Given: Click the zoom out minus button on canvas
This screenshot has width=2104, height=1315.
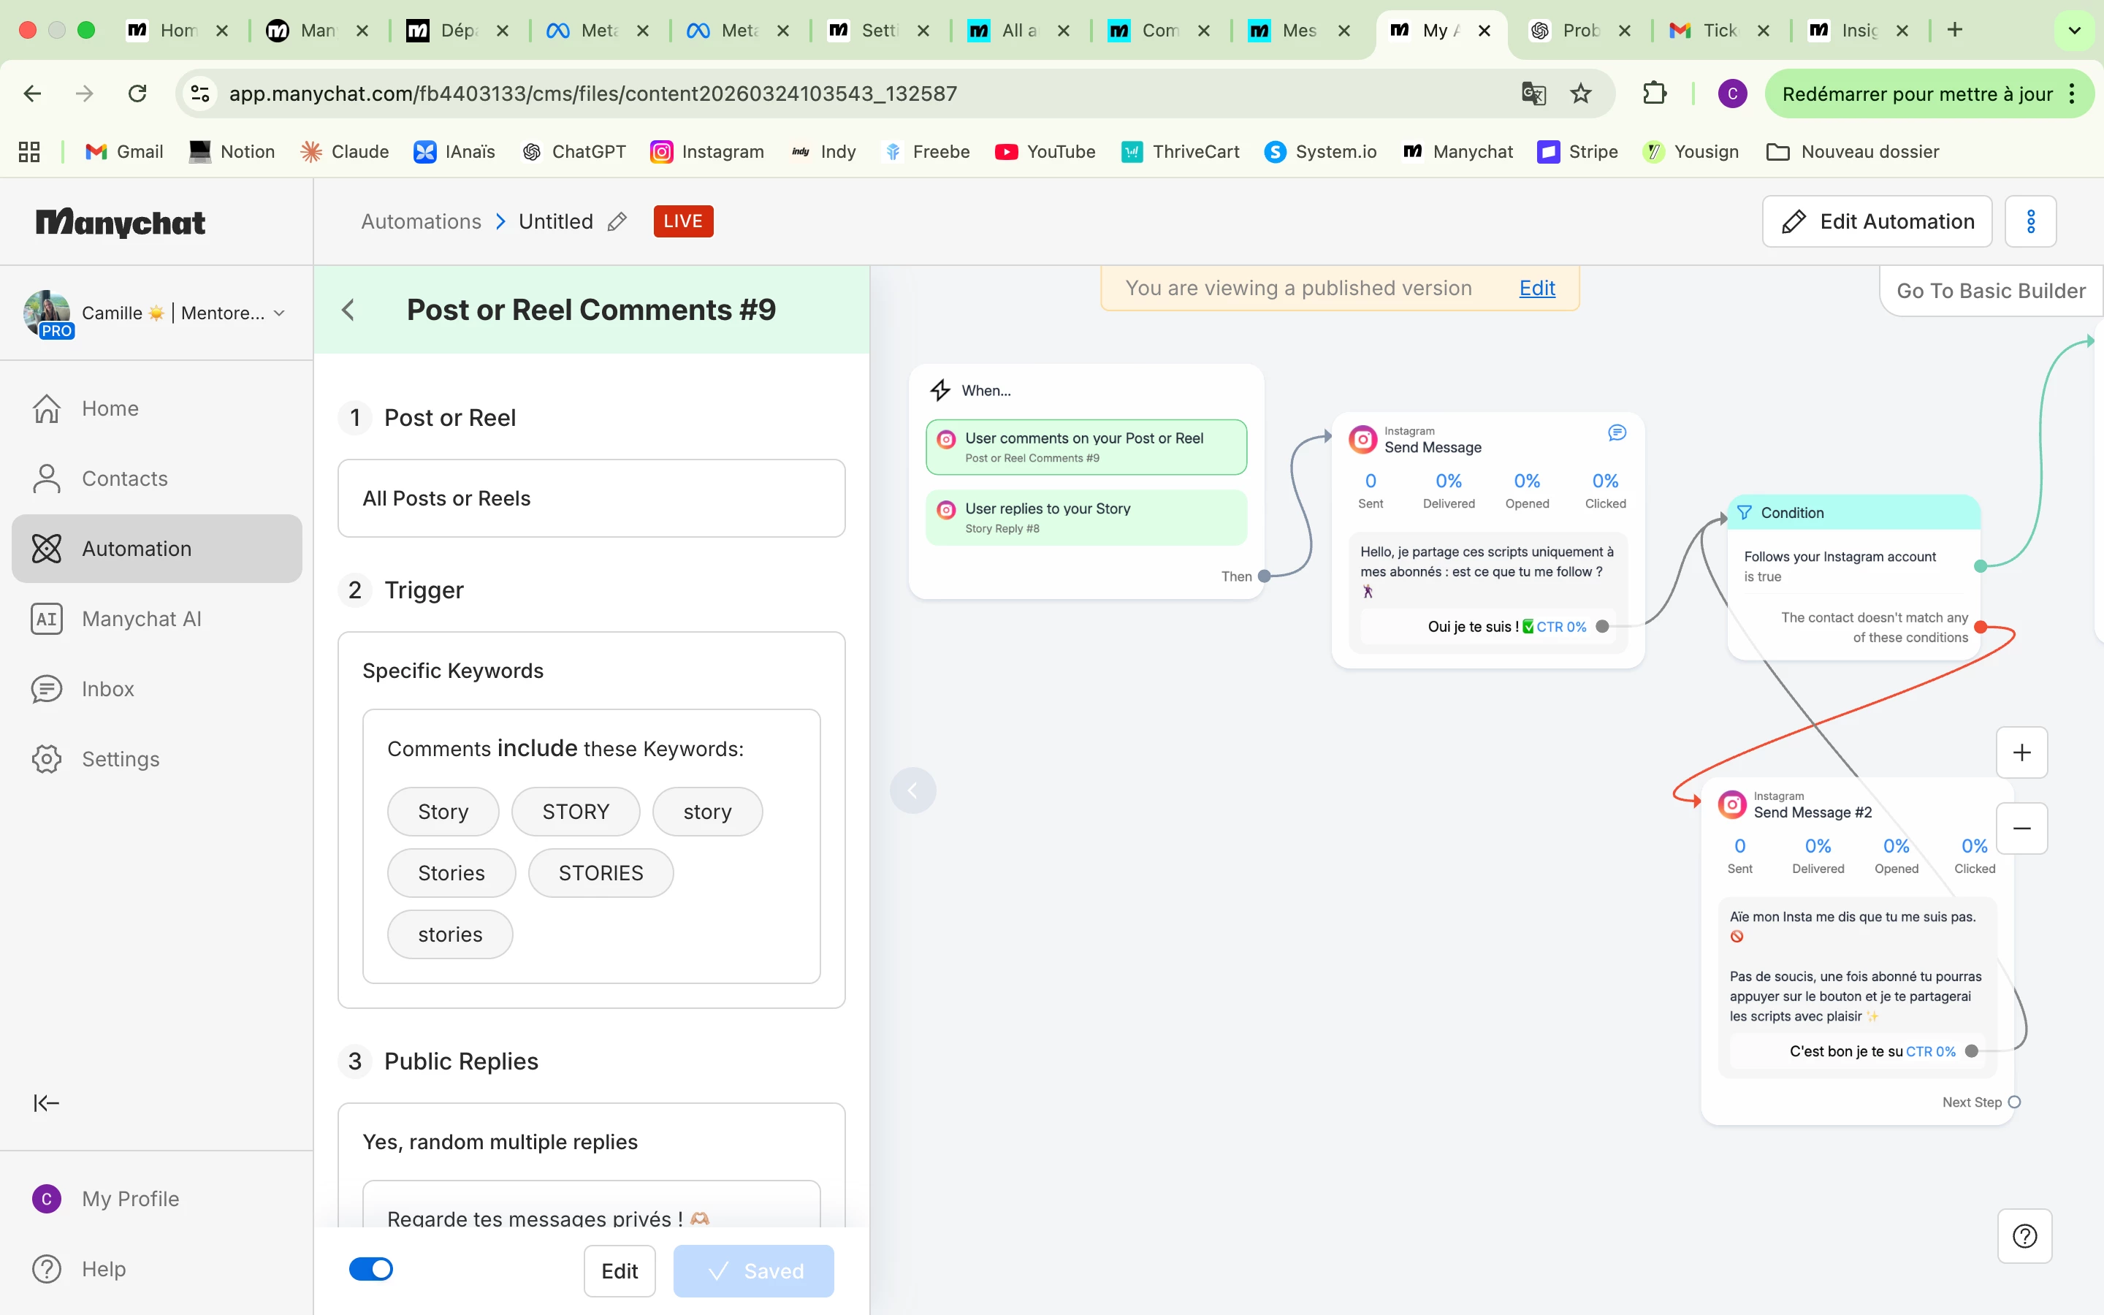Looking at the screenshot, I should coord(2021,828).
